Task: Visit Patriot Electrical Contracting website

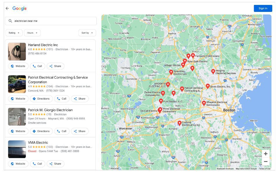Action: [18, 99]
